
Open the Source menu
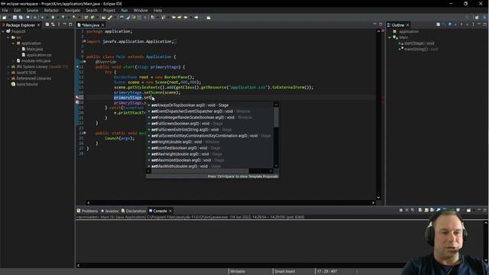[32, 10]
